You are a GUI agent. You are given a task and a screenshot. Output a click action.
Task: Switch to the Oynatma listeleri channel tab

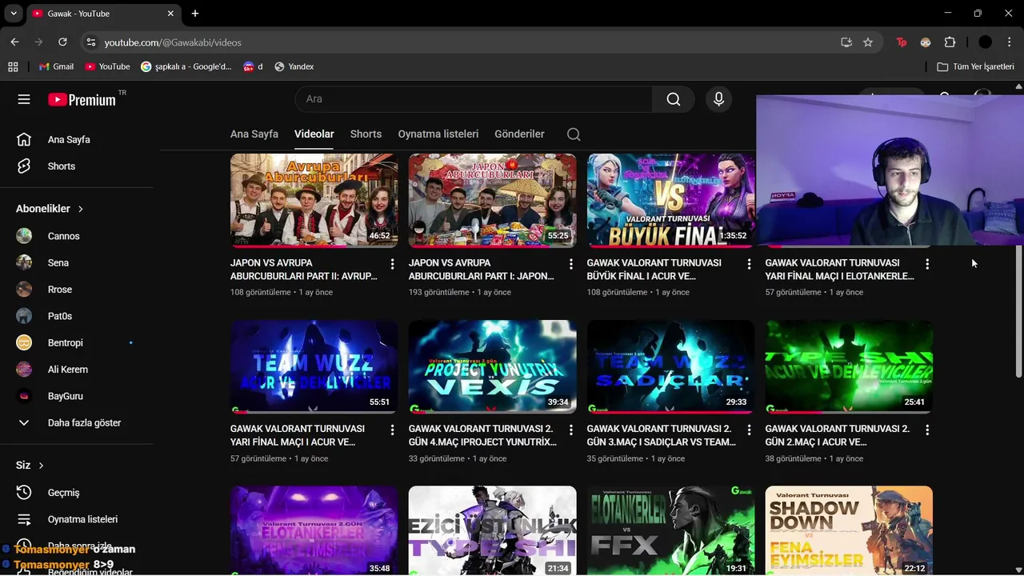[x=438, y=134]
